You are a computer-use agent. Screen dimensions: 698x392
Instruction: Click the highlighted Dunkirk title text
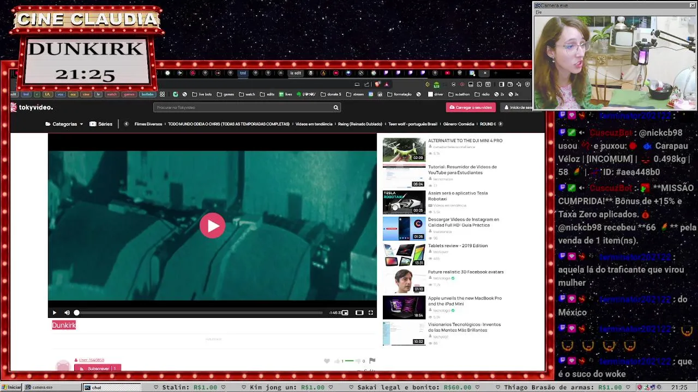[64, 325]
